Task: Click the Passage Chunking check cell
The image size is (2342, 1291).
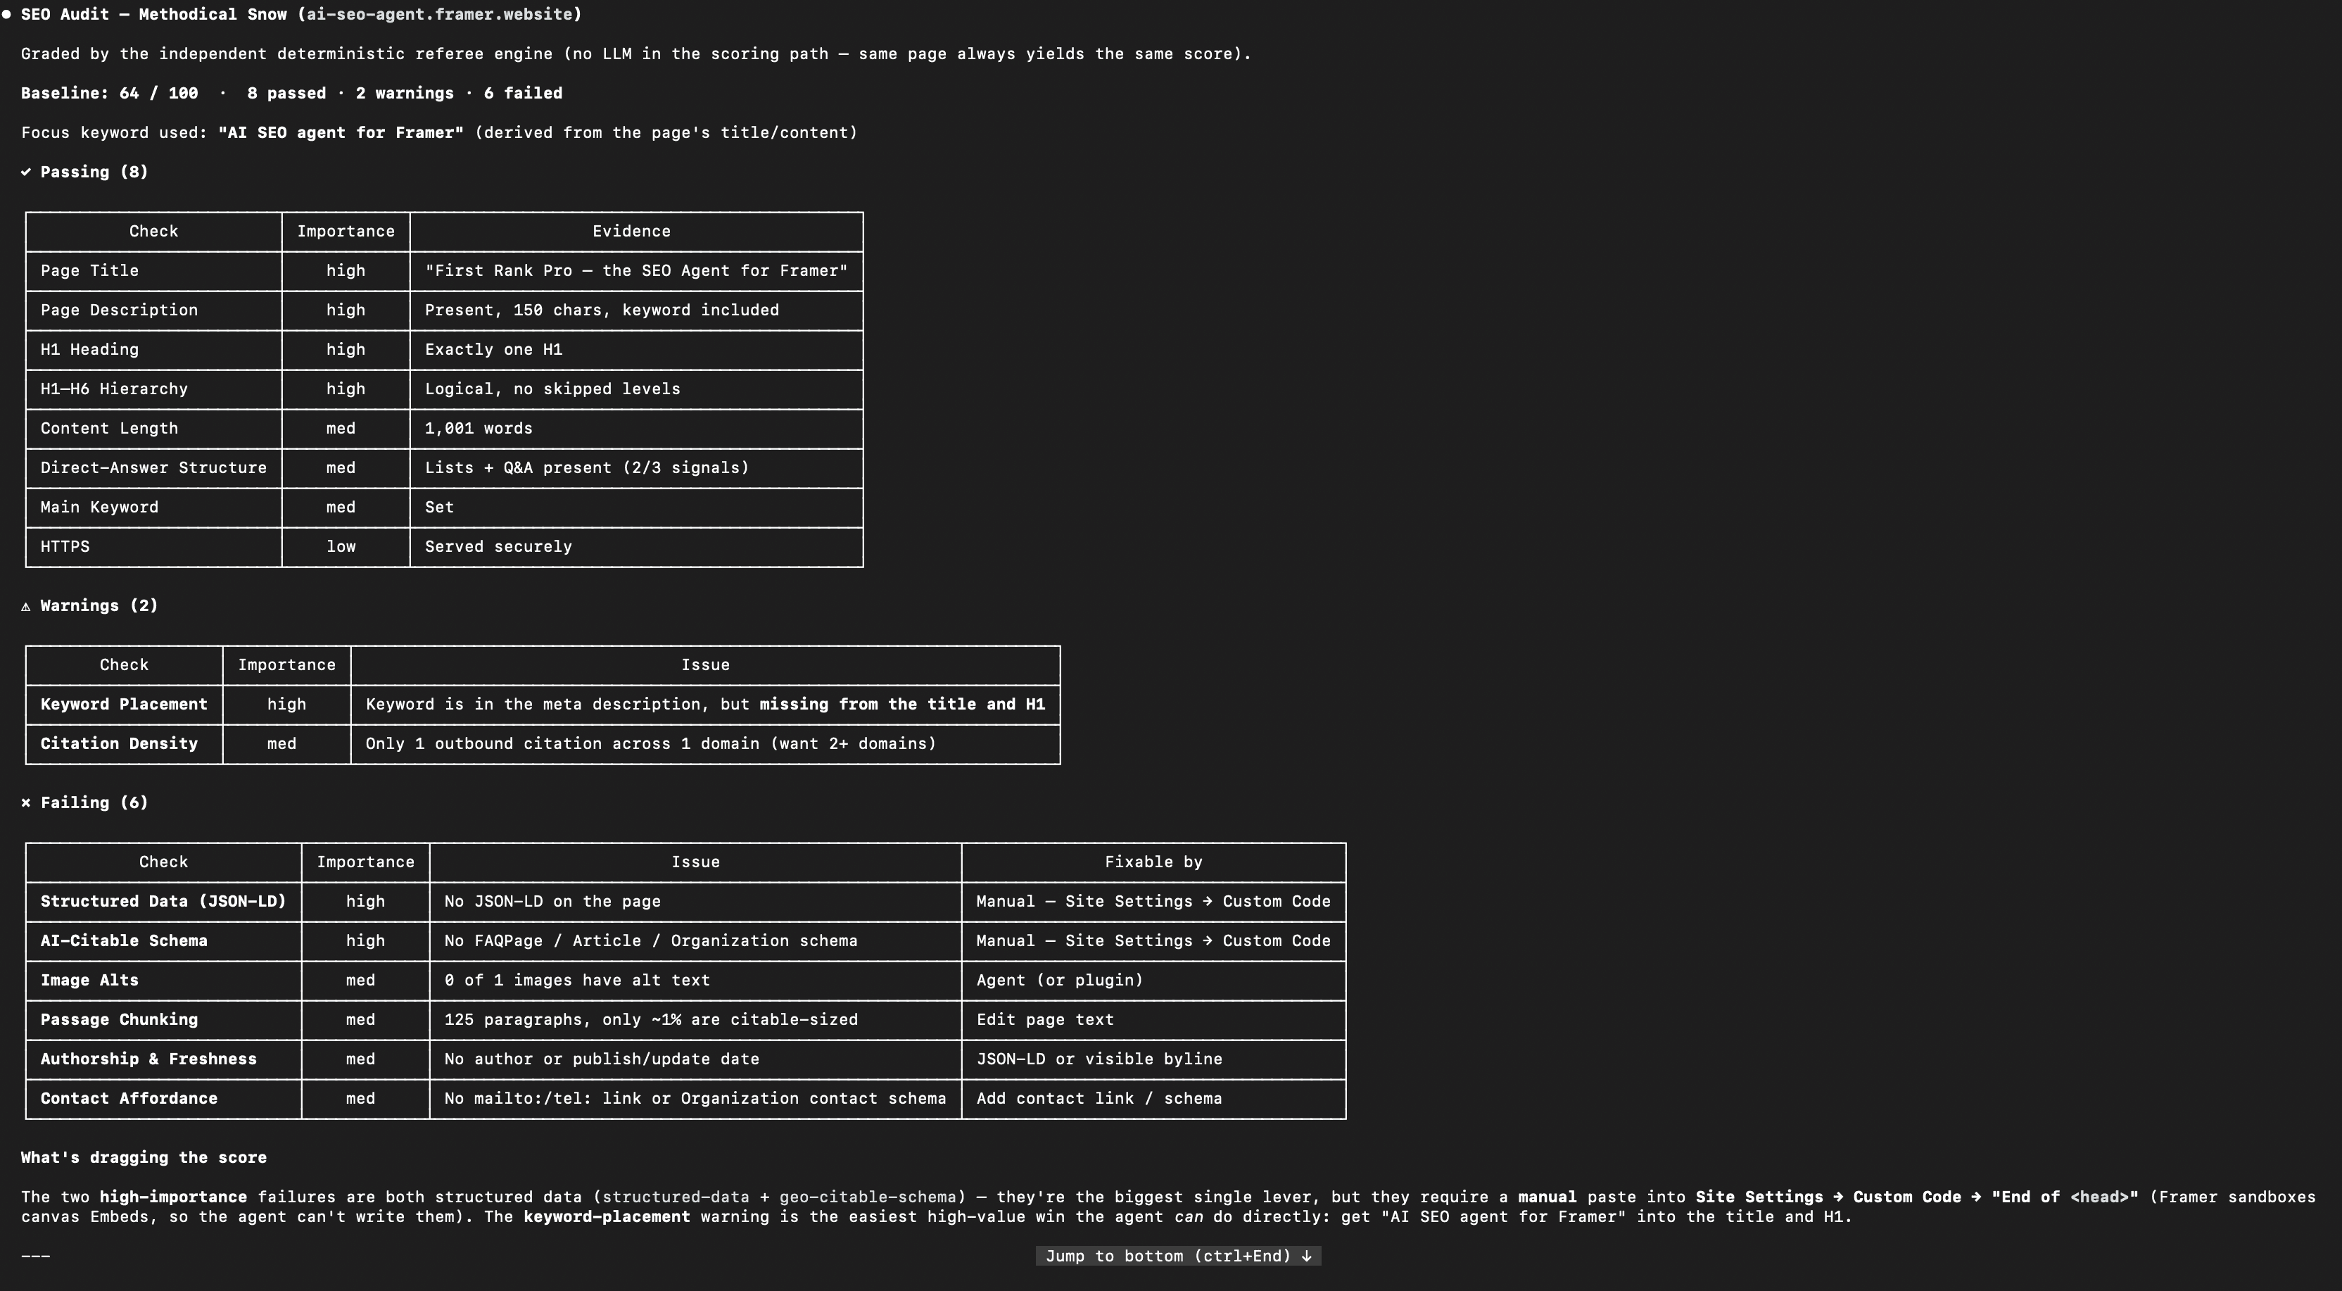Action: pyautogui.click(x=164, y=1020)
